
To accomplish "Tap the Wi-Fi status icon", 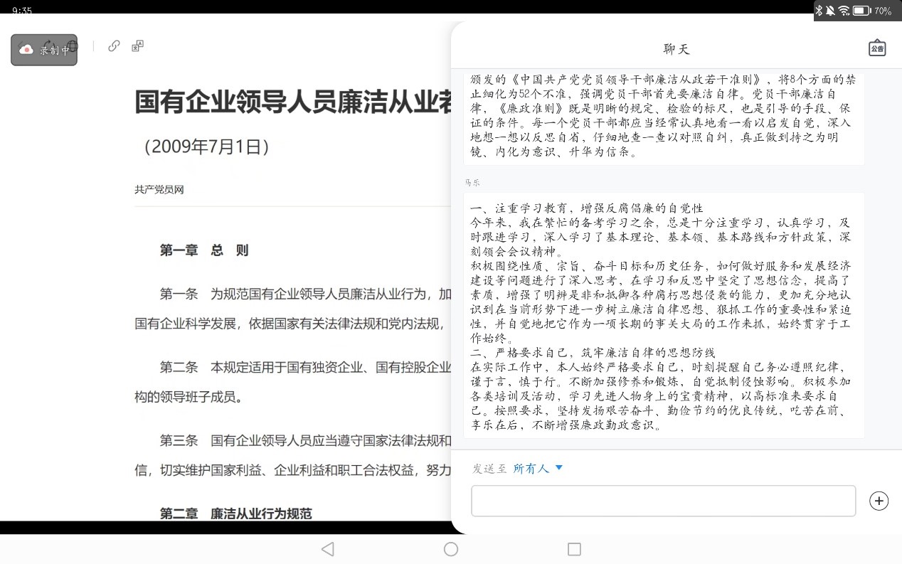I will (844, 11).
